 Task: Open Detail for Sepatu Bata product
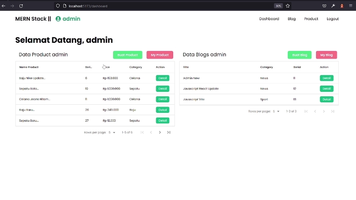[163, 89]
